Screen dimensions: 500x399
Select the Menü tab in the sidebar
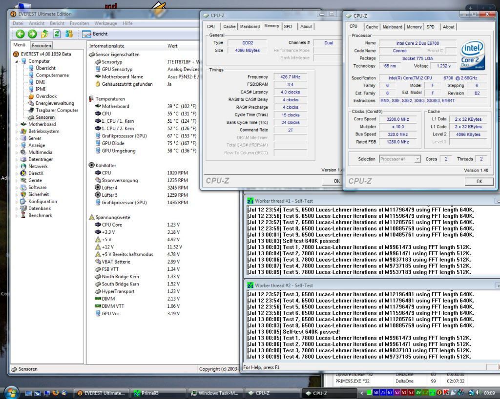click(x=19, y=45)
